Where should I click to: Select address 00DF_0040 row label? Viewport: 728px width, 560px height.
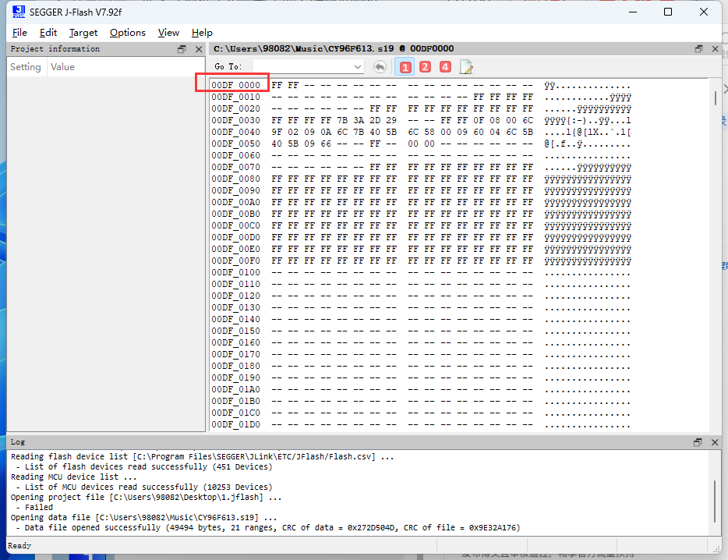(236, 132)
